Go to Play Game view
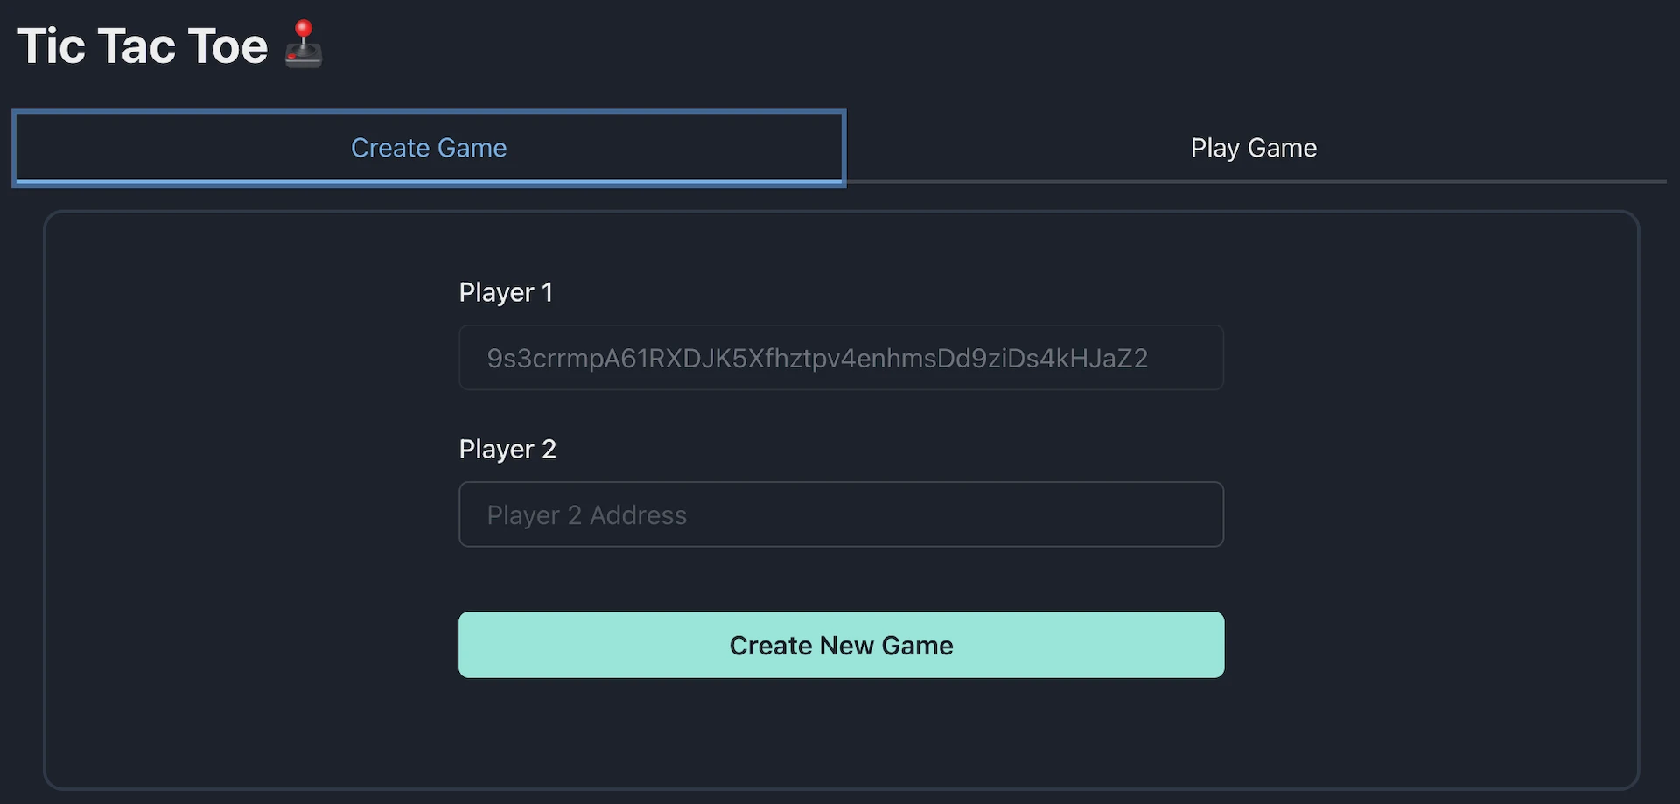 1253,148
